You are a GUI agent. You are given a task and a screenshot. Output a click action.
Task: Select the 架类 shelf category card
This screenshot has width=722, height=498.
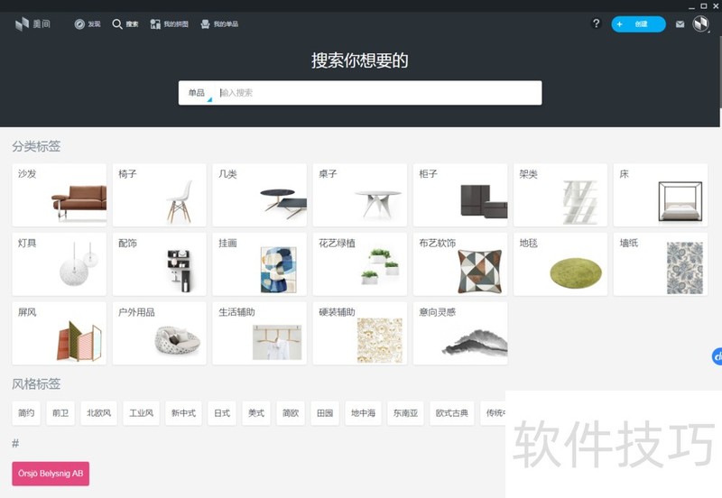[x=560, y=195]
